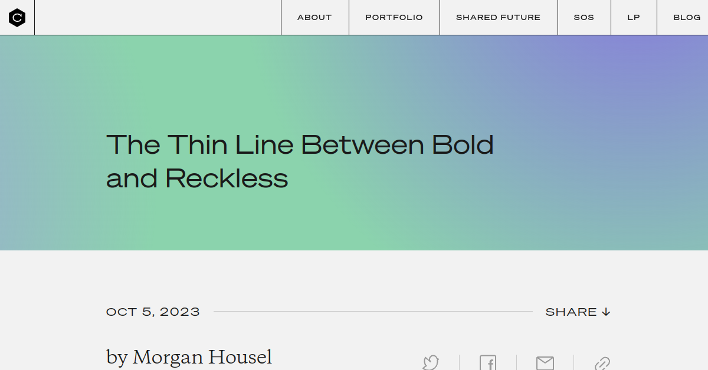Click the word "by" before the author name
The height and width of the screenshot is (370, 708).
tap(117, 358)
